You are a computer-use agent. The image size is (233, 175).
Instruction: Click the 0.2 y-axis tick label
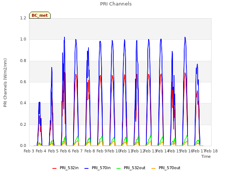coord(23,124)
